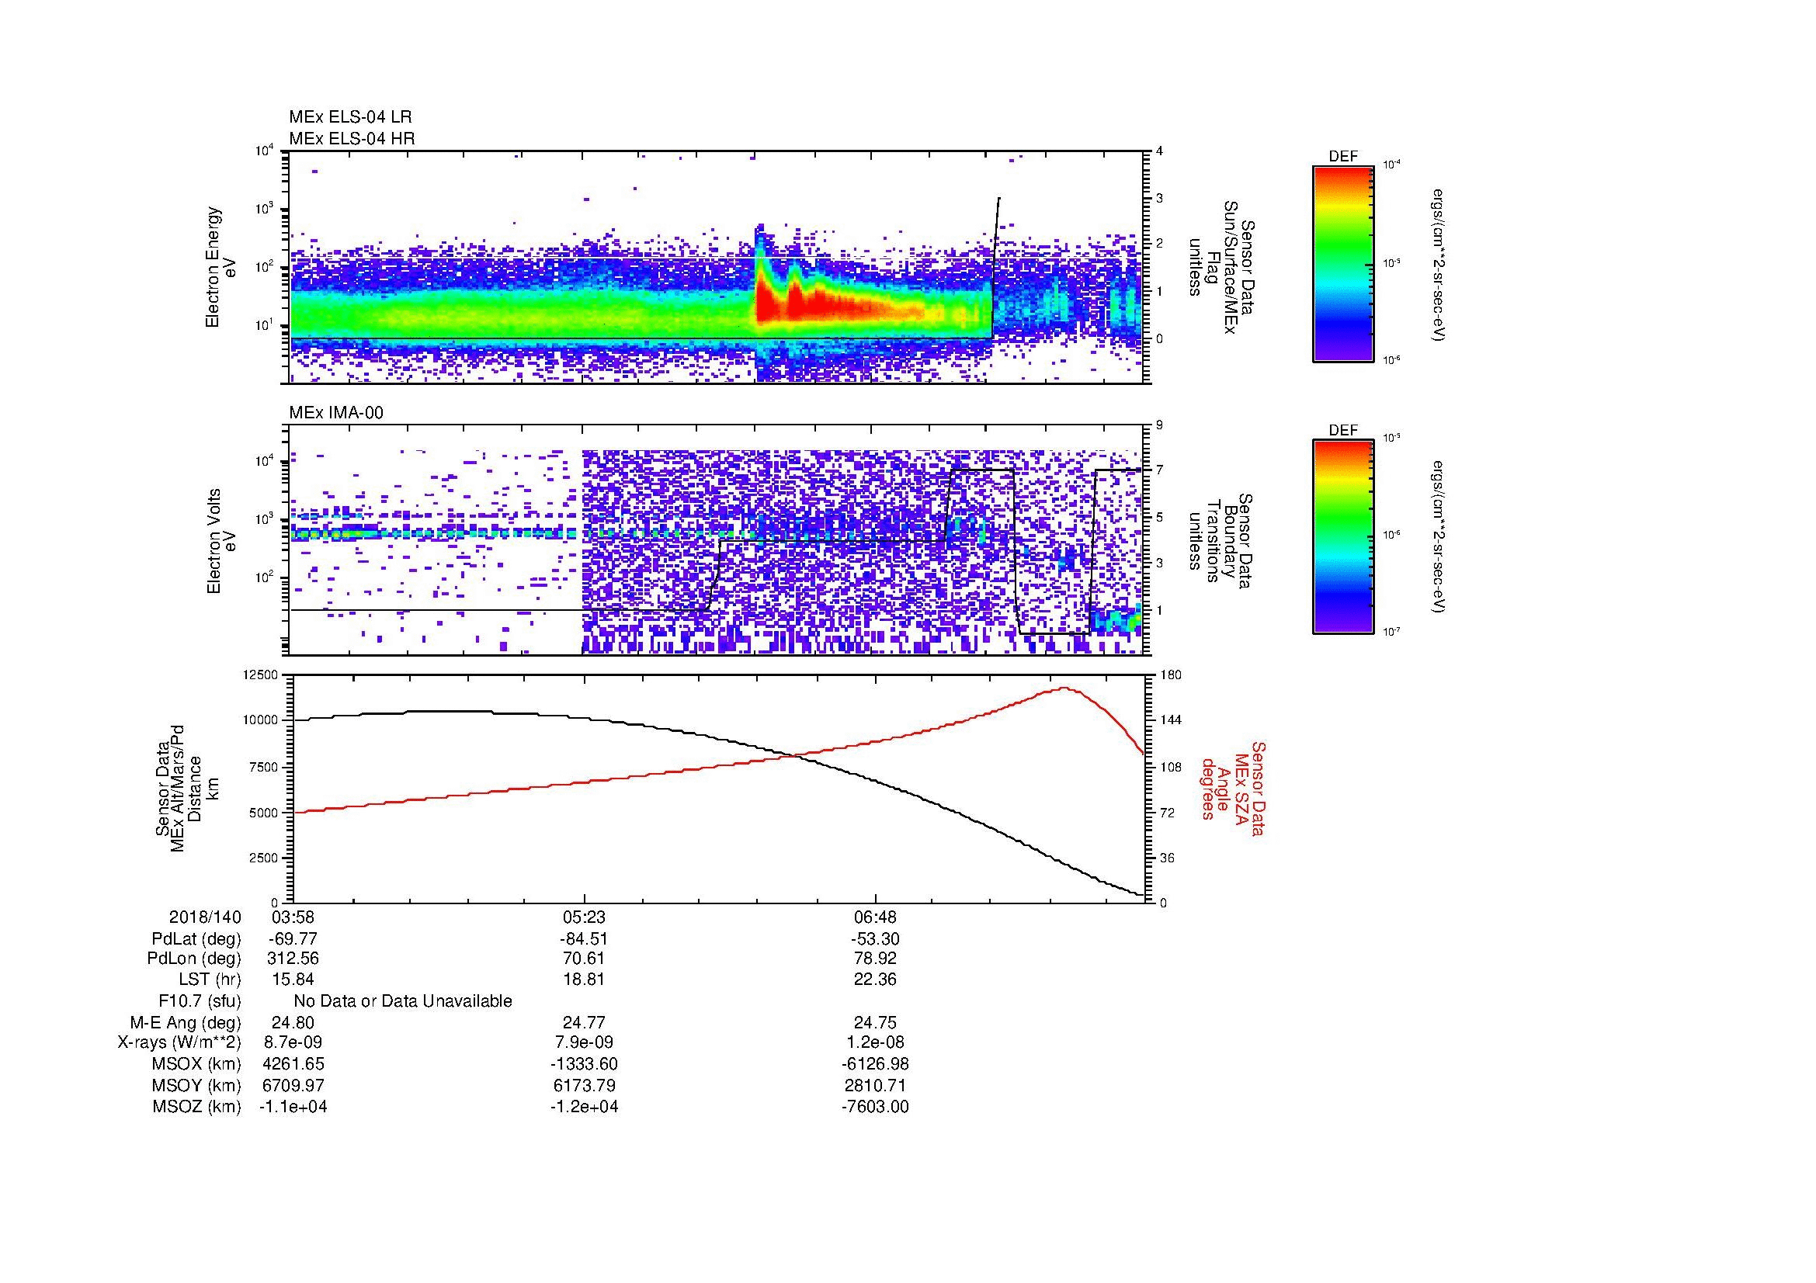The width and height of the screenshot is (1816, 1283).
Task: Click the 'Electron Volts eV' axis label
Action: [220, 541]
